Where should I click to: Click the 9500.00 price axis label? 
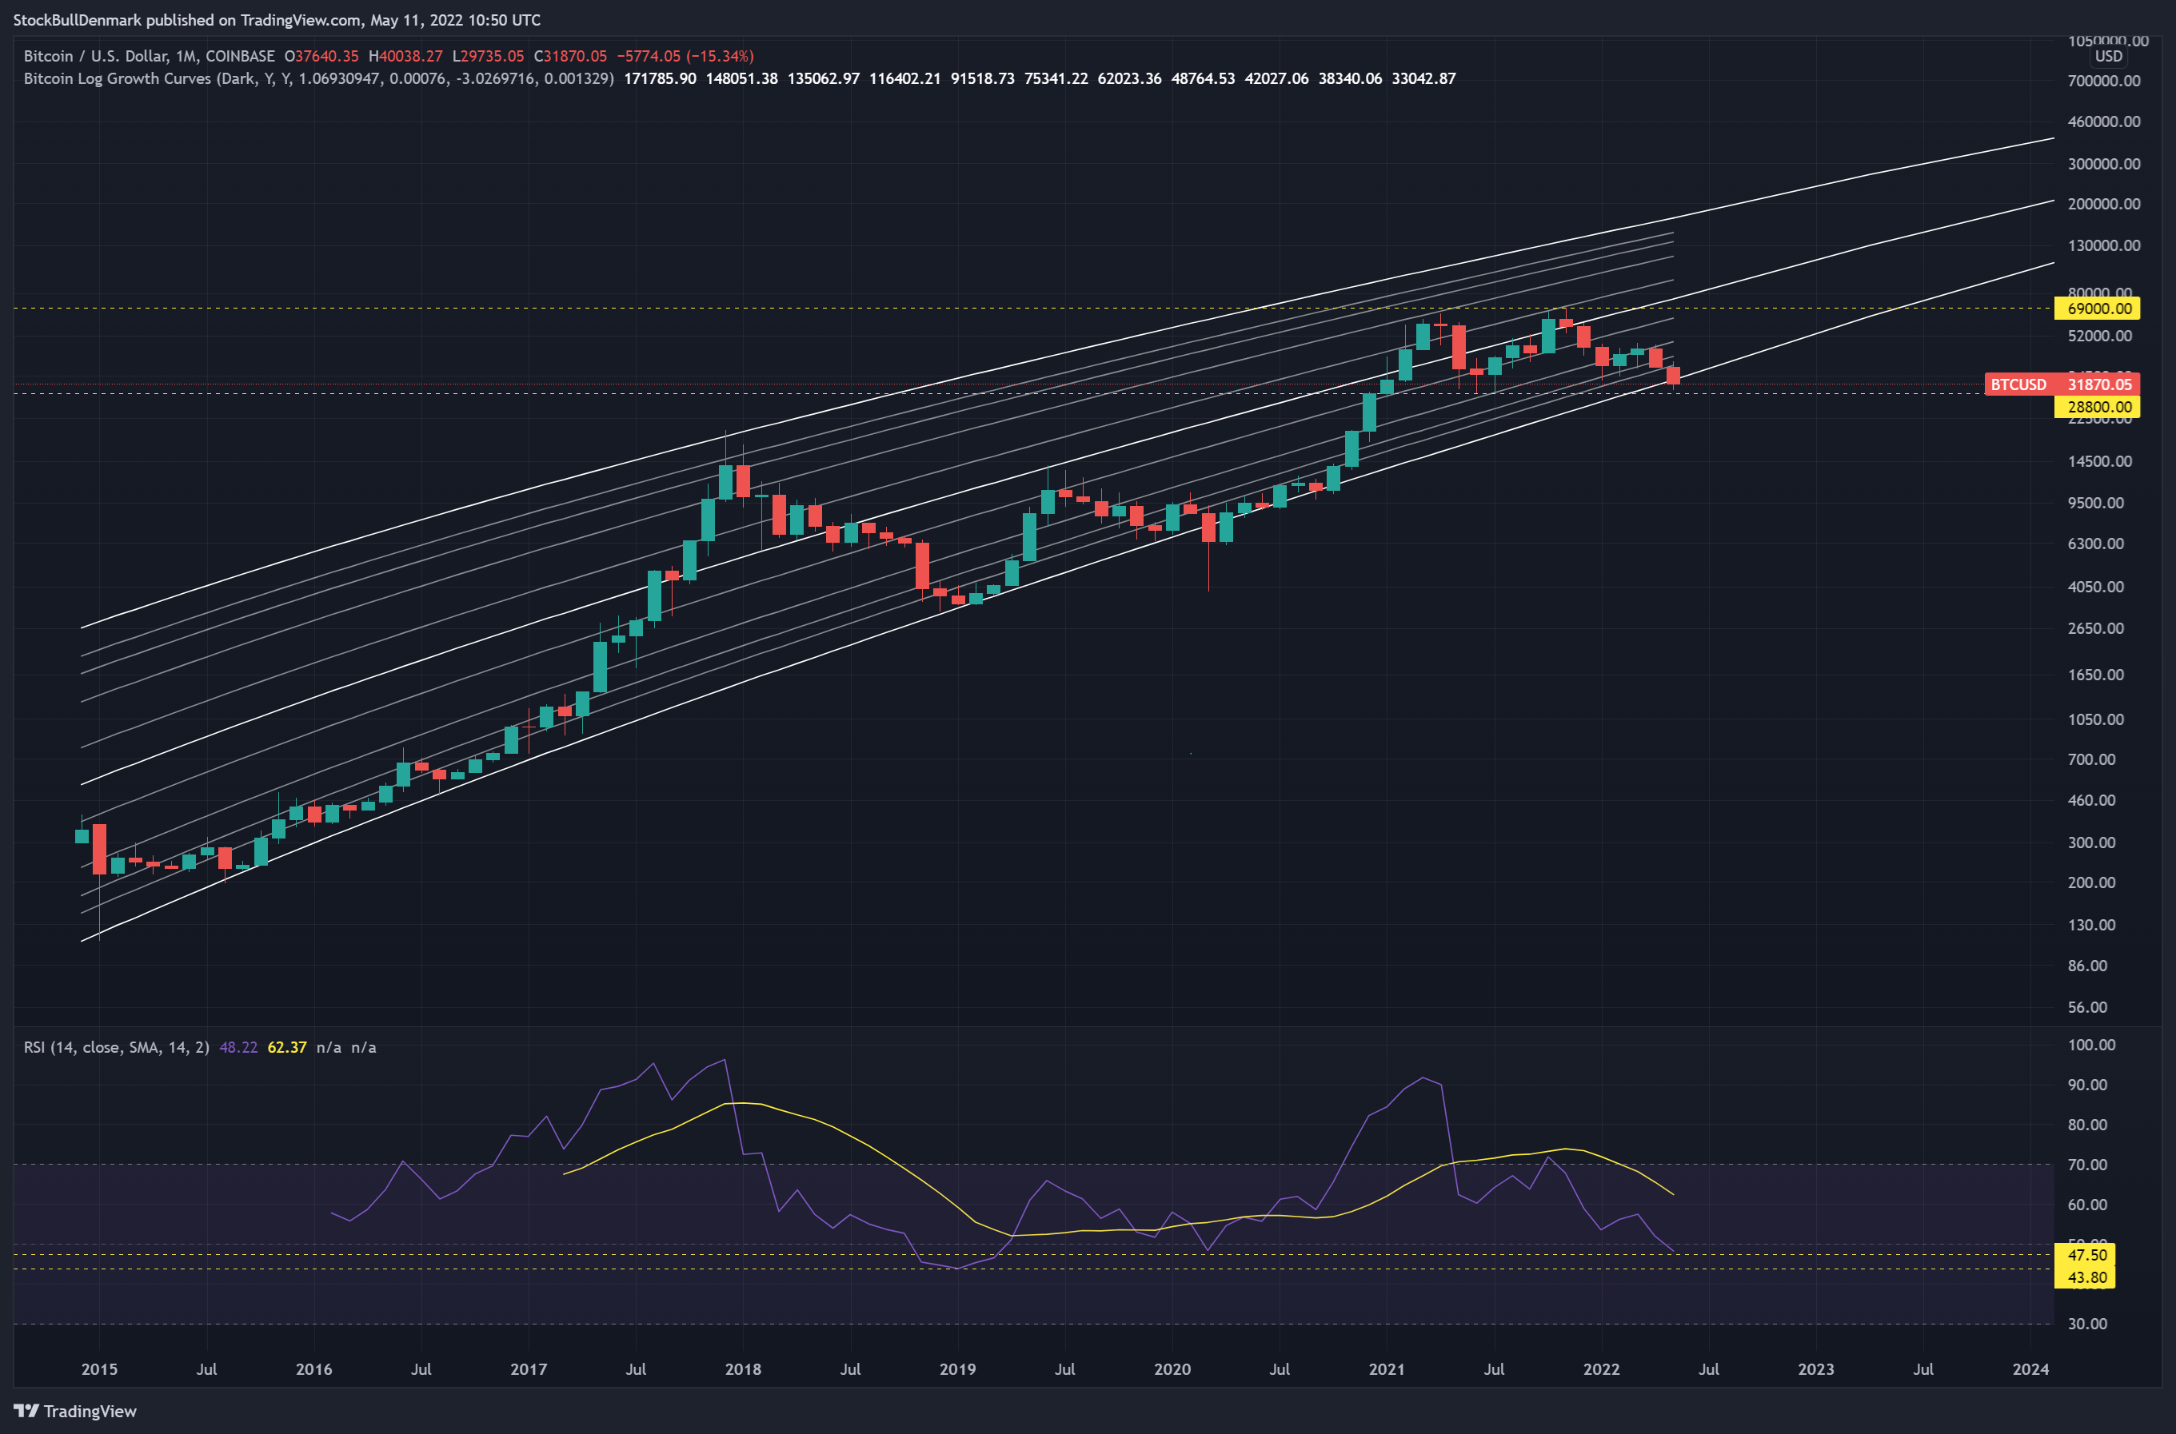(2095, 503)
